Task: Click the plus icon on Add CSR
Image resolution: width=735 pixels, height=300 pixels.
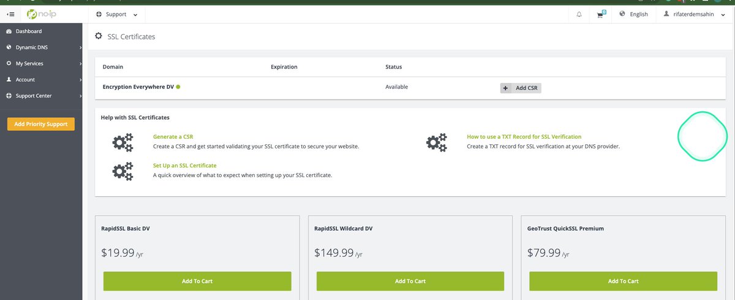Action: tap(505, 88)
